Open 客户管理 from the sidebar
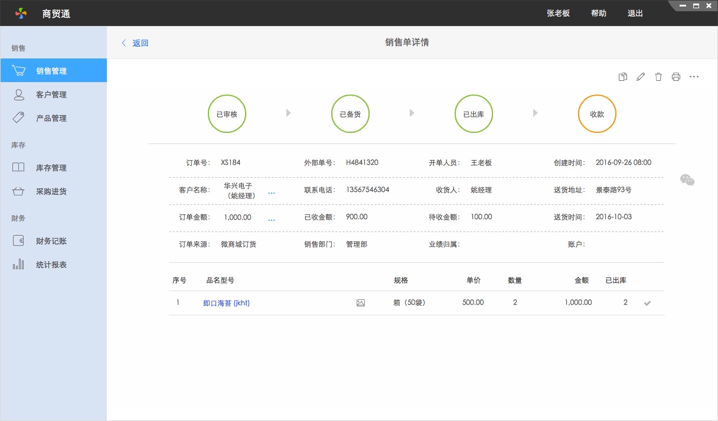This screenshot has height=421, width=718. (52, 94)
